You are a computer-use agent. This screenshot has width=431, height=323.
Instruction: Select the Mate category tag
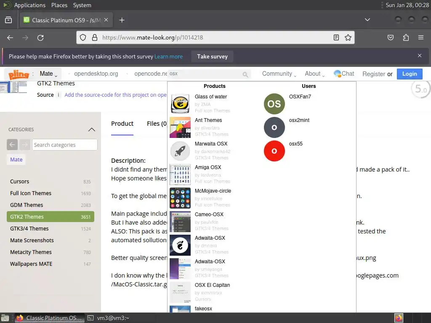[x=16, y=159]
